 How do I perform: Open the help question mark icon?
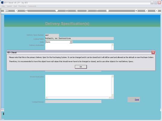16,11
